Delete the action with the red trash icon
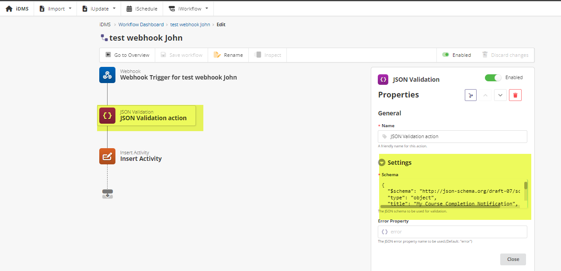561x271 pixels. pyautogui.click(x=515, y=95)
